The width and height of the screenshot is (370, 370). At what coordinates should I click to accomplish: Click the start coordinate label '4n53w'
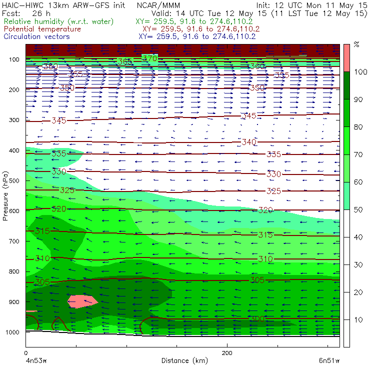tap(36, 360)
